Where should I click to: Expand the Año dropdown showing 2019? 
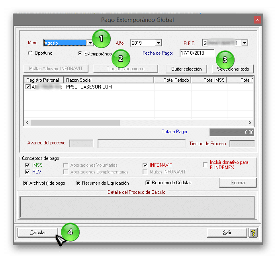[158, 43]
